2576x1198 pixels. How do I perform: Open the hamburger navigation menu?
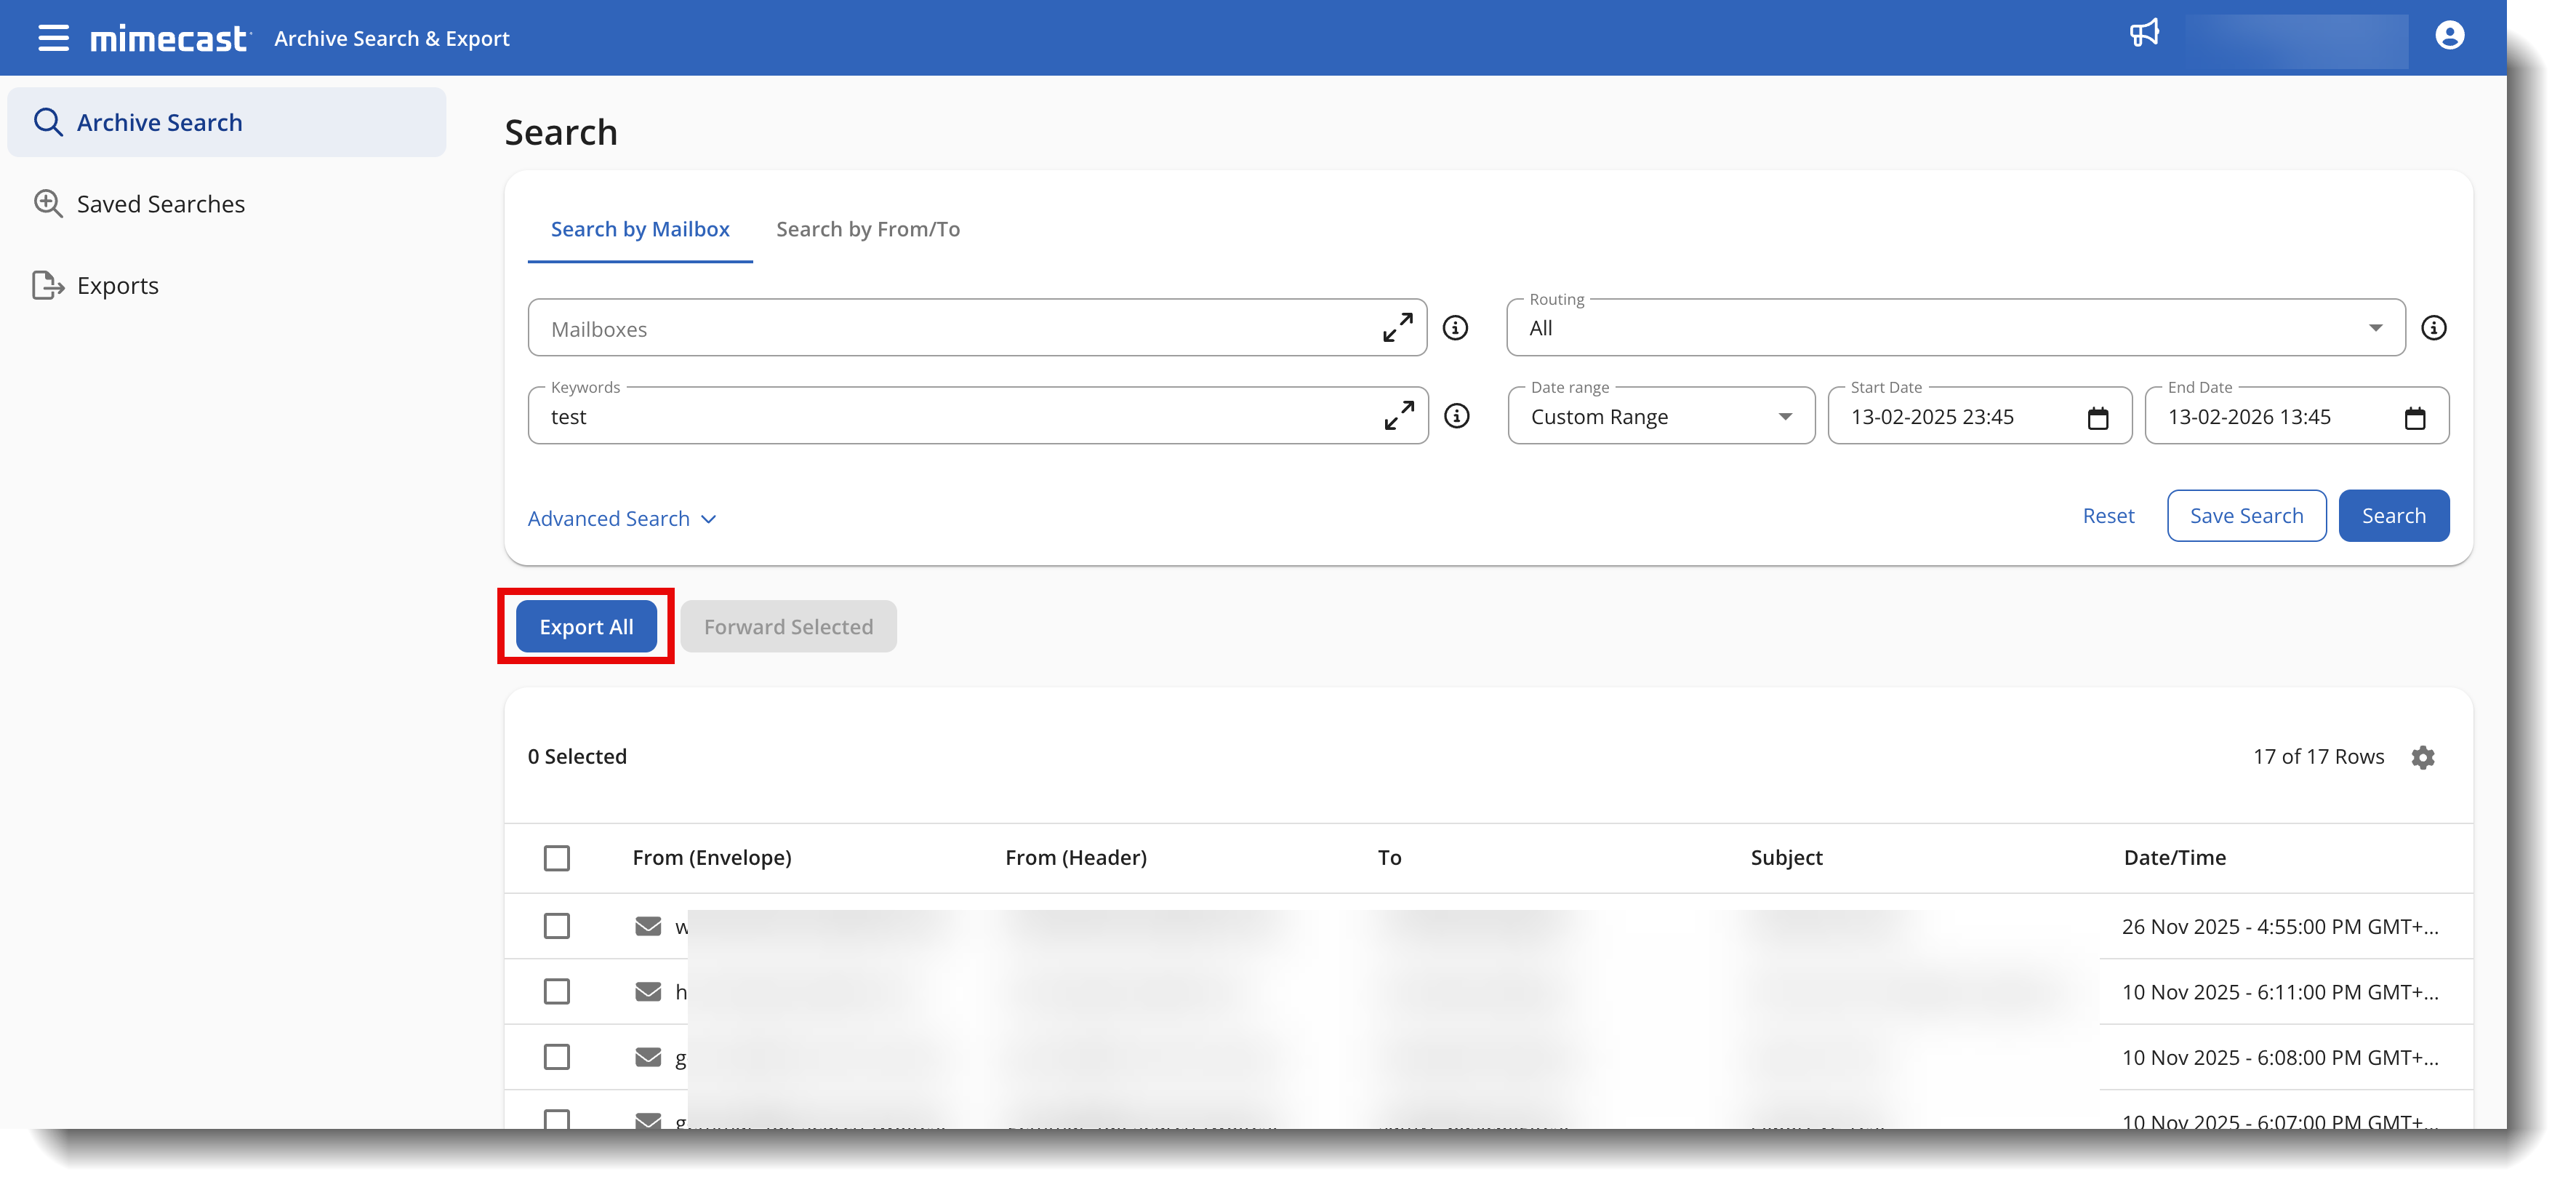click(53, 38)
